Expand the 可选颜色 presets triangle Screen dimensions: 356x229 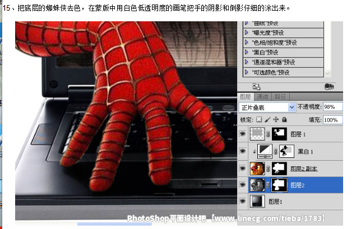247,72
